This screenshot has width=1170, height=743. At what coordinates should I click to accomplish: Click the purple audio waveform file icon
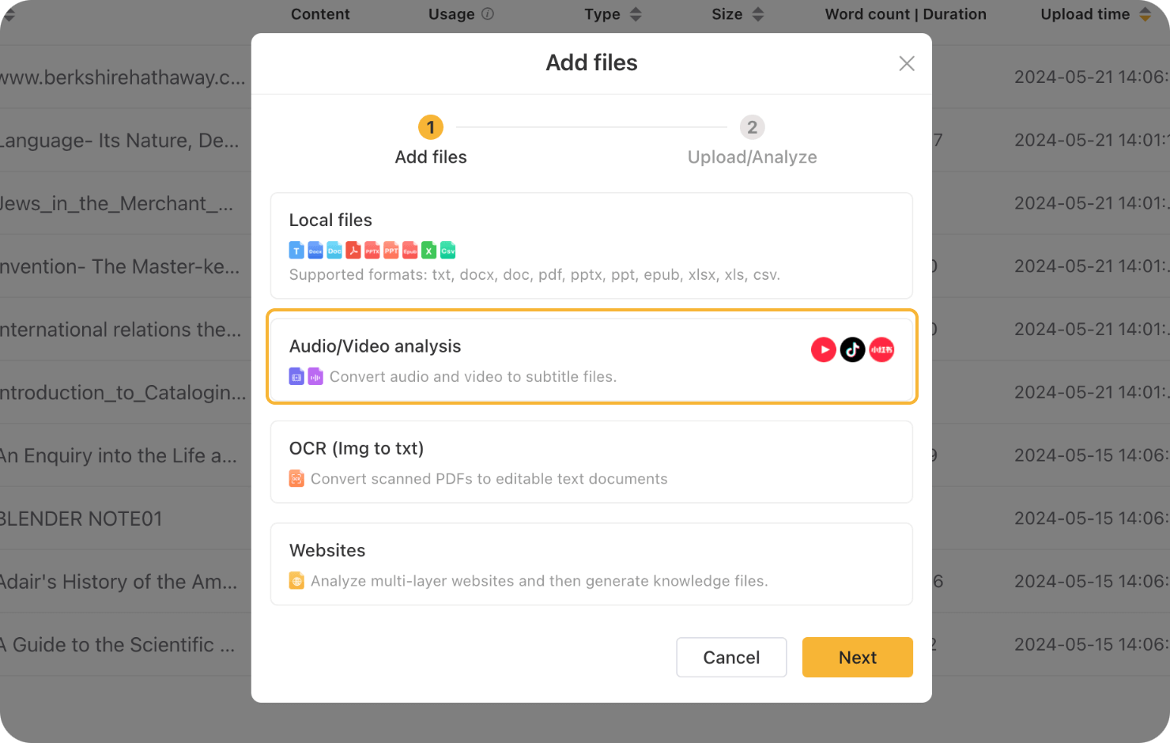coord(315,376)
